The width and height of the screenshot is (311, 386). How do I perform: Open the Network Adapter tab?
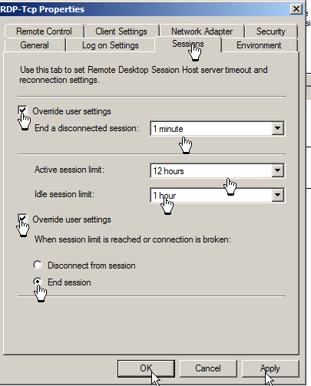[202, 31]
